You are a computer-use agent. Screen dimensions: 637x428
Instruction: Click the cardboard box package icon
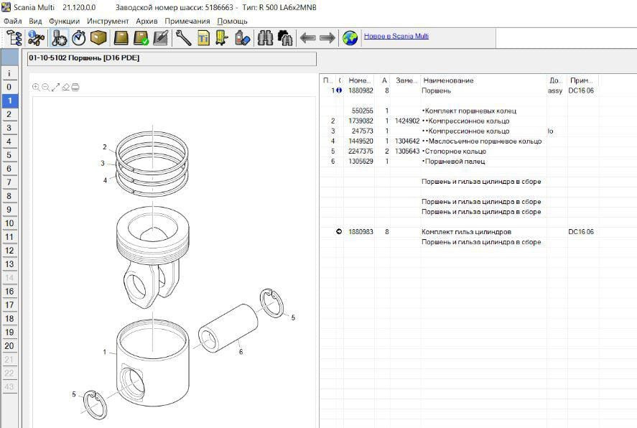[98, 37]
